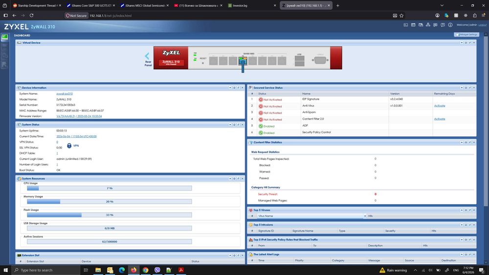
Task: Open Virtual Device widget settings gear
Action: (x=466, y=42)
